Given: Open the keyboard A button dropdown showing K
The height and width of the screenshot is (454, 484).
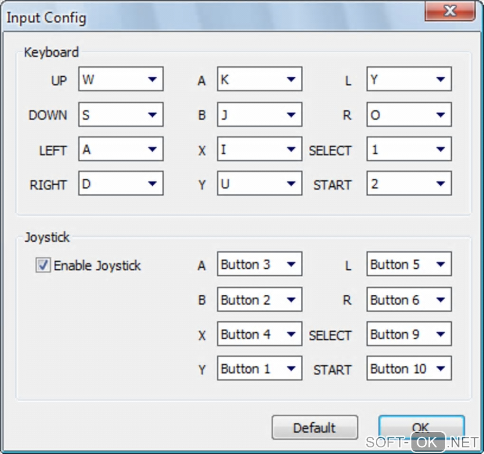Looking at the screenshot, I should 260,79.
